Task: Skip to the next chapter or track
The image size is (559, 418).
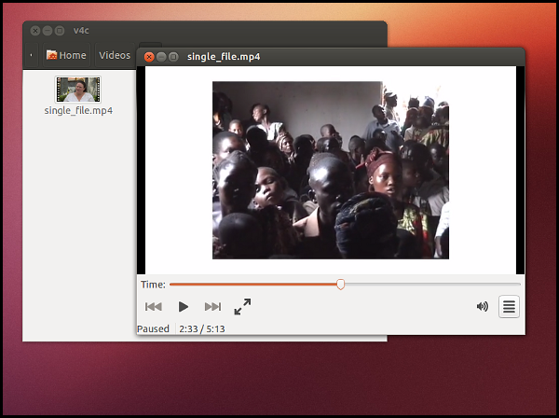Action: [212, 306]
